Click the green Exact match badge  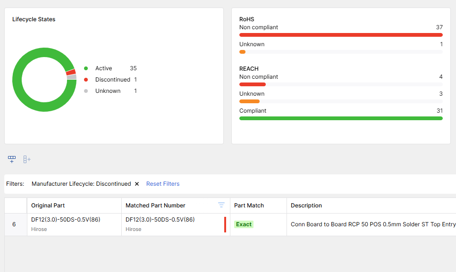pyautogui.click(x=244, y=224)
